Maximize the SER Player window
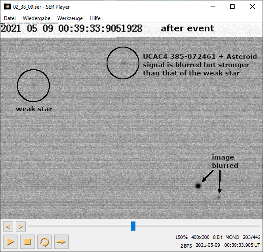The height and width of the screenshot is (252, 263). (232, 7)
